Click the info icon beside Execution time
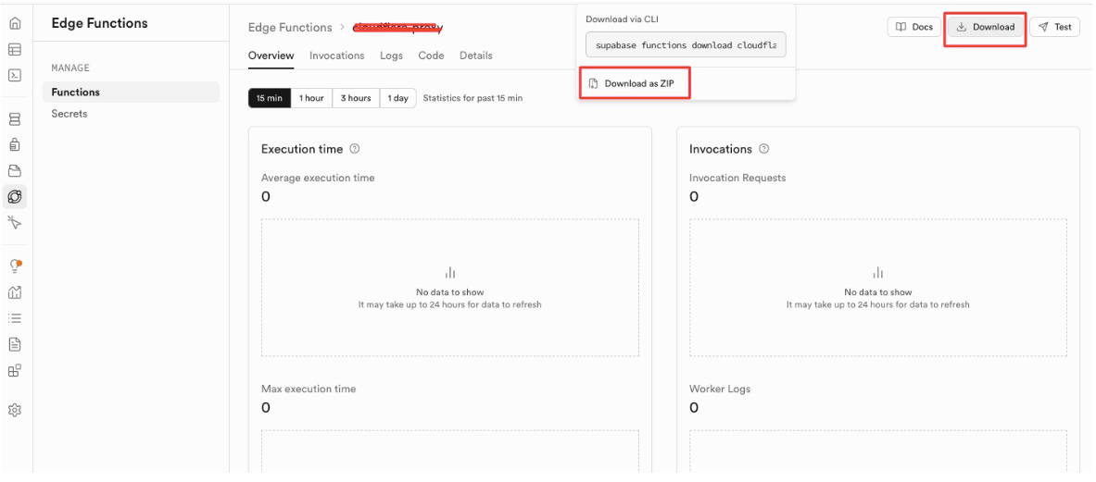Viewport: 1096px width, 482px height. coord(355,149)
